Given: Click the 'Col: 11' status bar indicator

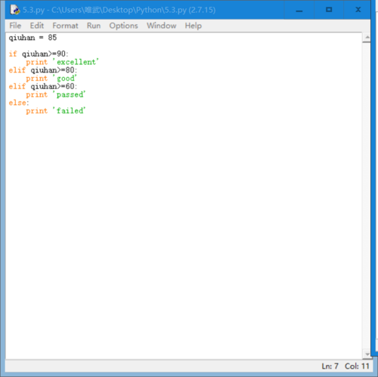Looking at the screenshot, I should [x=357, y=366].
